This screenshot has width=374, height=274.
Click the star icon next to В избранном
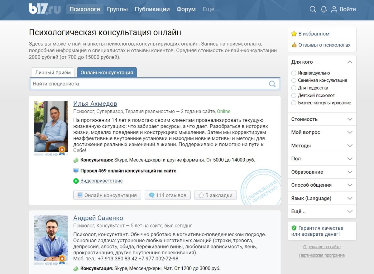tap(294, 34)
